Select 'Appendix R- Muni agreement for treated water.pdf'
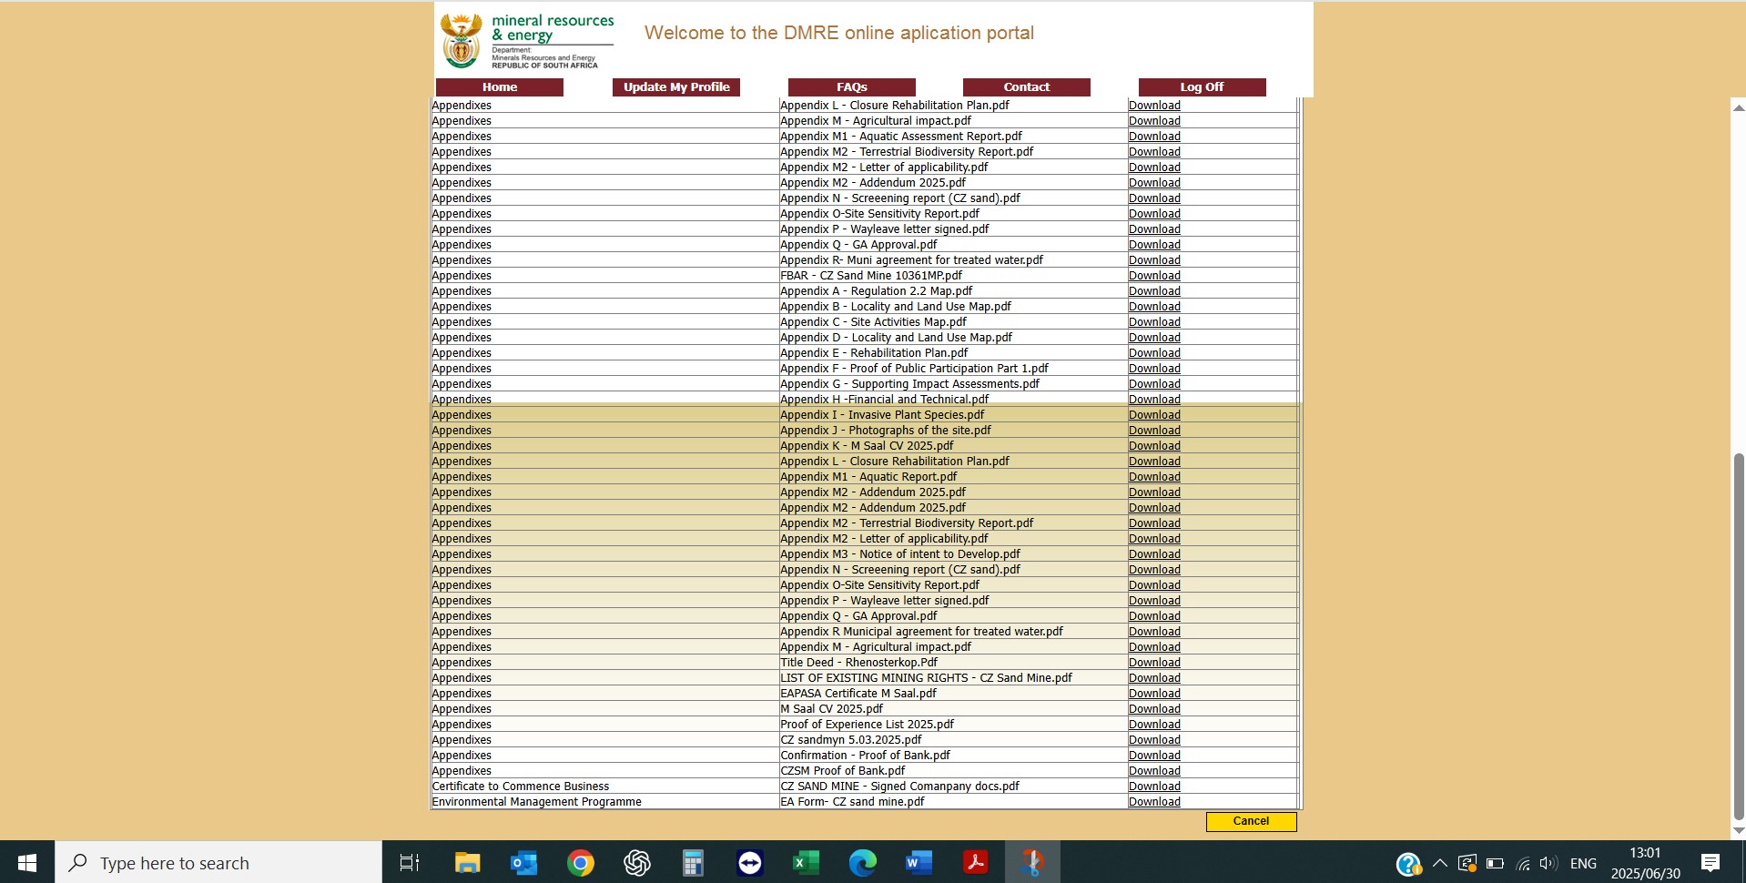The image size is (1746, 883). [x=911, y=259]
